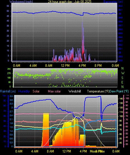This screenshot has height=155, width=130.
Task: Click the "Windspeed (mph)" axis title
Action: point(21,2)
